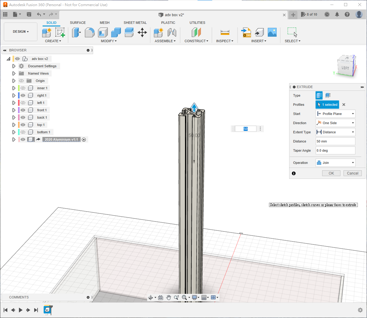Open the Operation Join dropdown
Viewport: 367px width, 318px height.
(335, 163)
